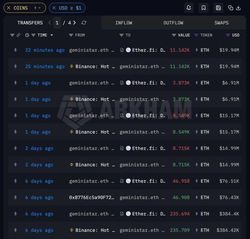Screen dimensions: 250x239
Task: Open the FROM column filter
Action: [x=71, y=35]
